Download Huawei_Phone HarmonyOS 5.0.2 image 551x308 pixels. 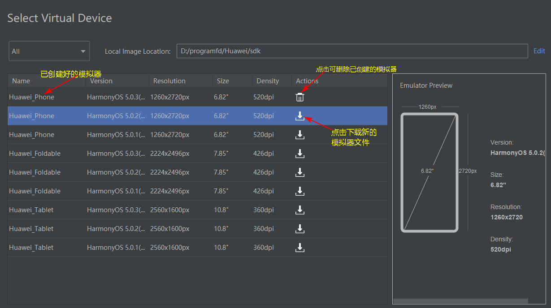tap(300, 116)
